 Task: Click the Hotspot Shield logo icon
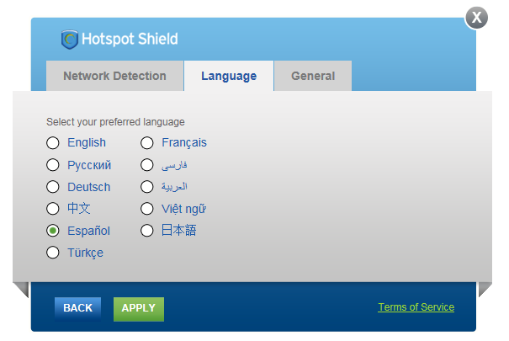coord(70,40)
